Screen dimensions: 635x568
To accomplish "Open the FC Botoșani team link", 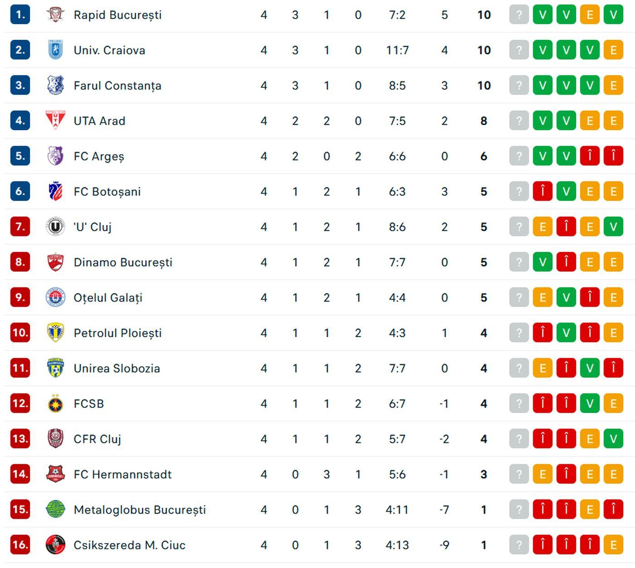I will tap(107, 192).
